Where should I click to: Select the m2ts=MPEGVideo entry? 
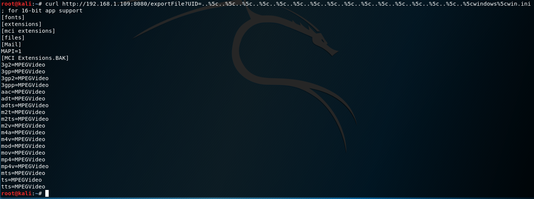point(25,119)
